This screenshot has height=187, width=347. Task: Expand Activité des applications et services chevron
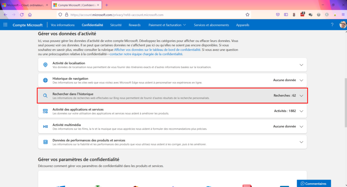pyautogui.click(x=301, y=111)
